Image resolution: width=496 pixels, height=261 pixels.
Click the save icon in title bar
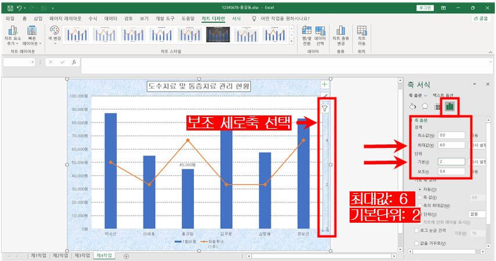point(10,8)
